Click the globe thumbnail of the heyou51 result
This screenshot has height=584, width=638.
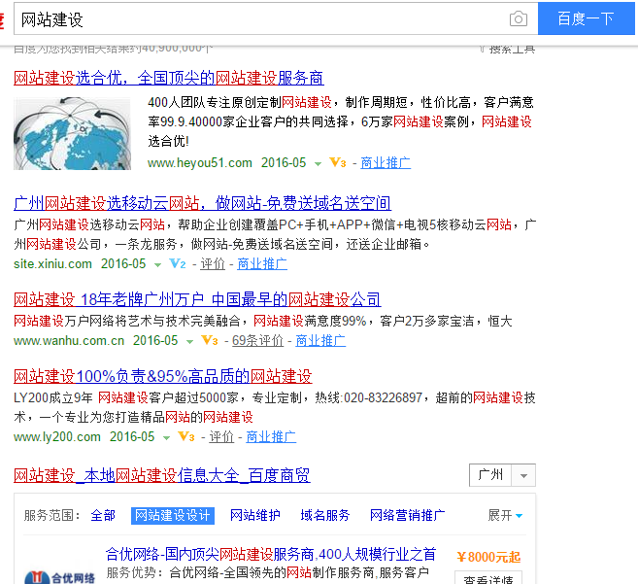73,133
